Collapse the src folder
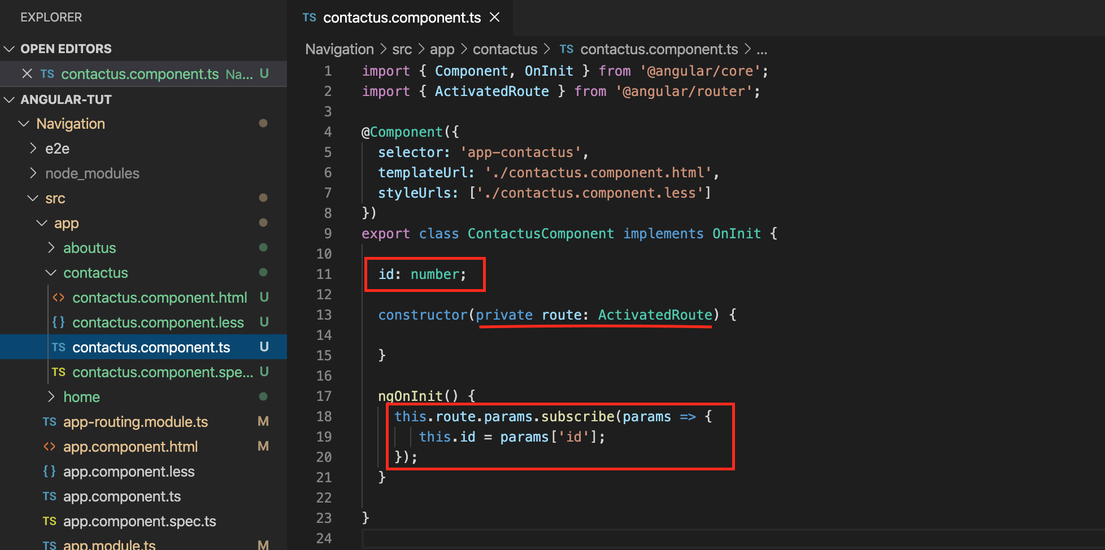1105x550 pixels. coord(33,198)
